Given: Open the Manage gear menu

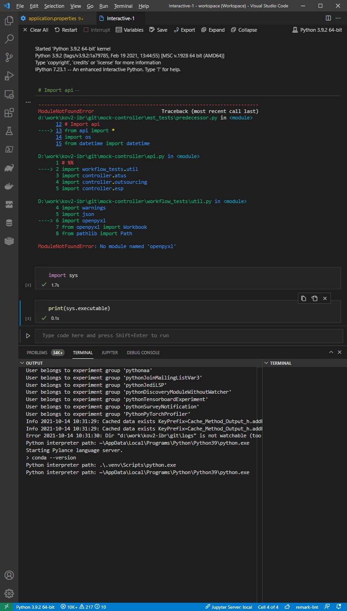Looking at the screenshot, I should (x=9, y=594).
